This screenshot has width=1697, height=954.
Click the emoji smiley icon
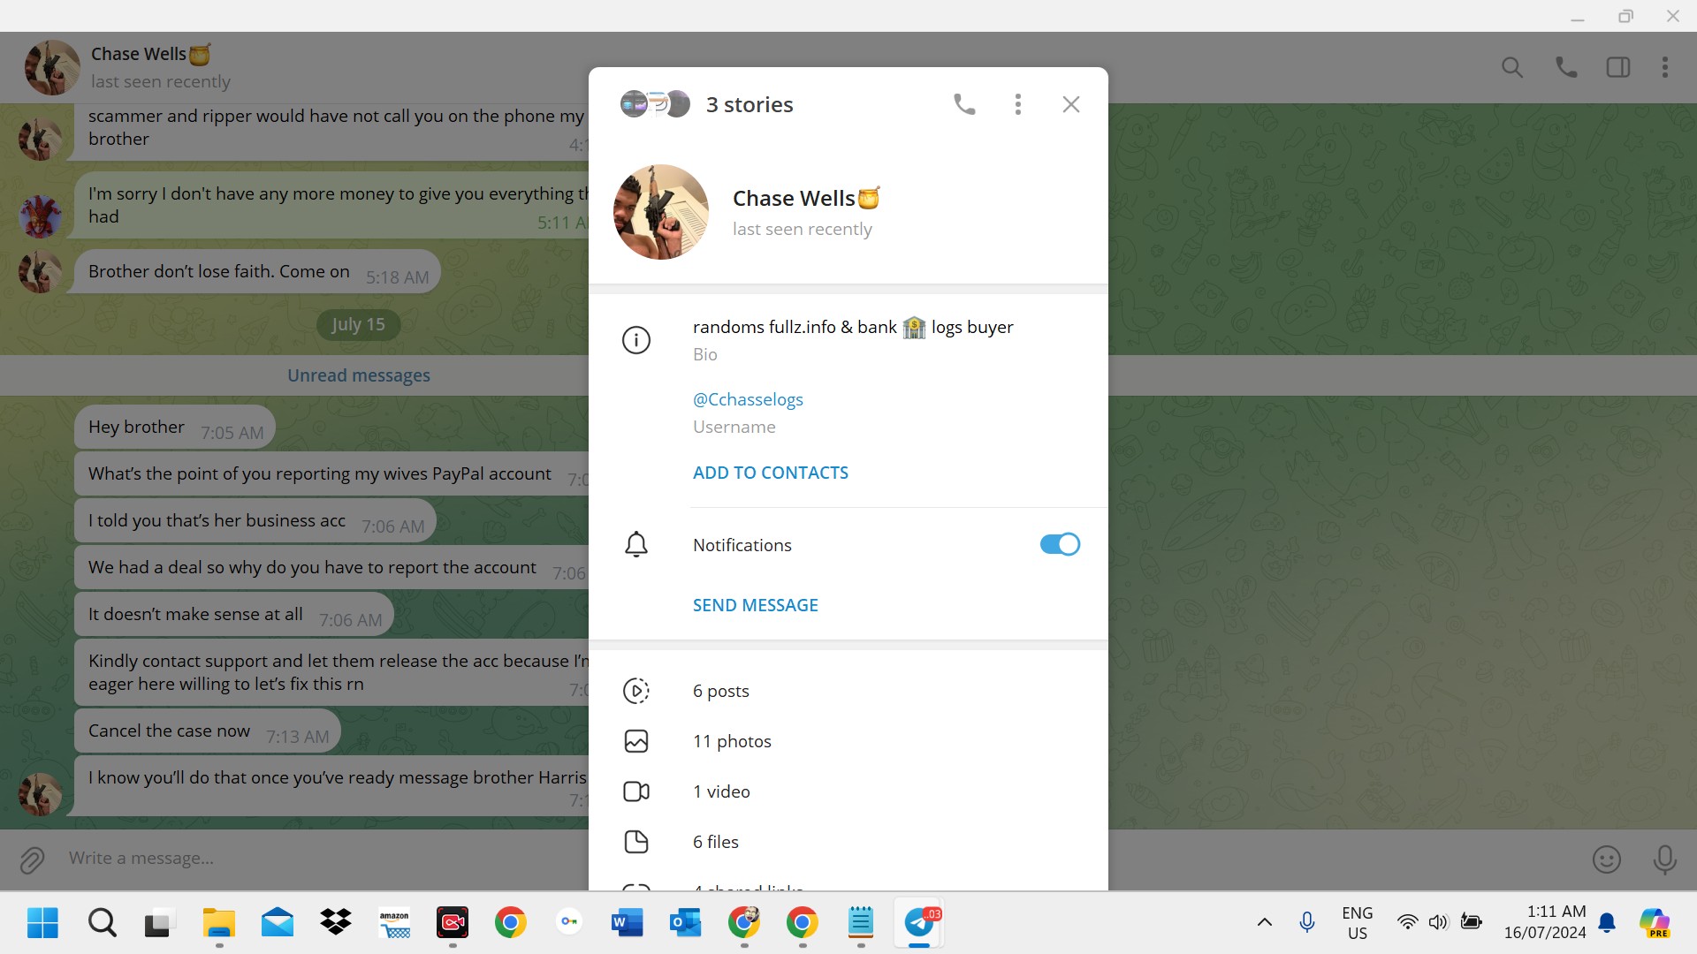pyautogui.click(x=1606, y=859)
